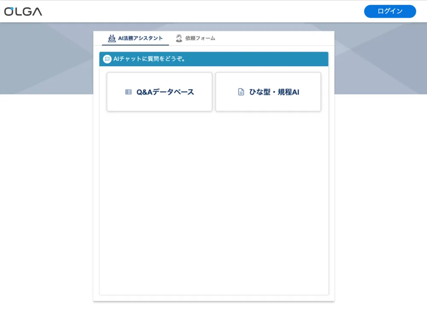
Task: Click the list icon beside Q&Aデータベース
Action: pos(128,92)
